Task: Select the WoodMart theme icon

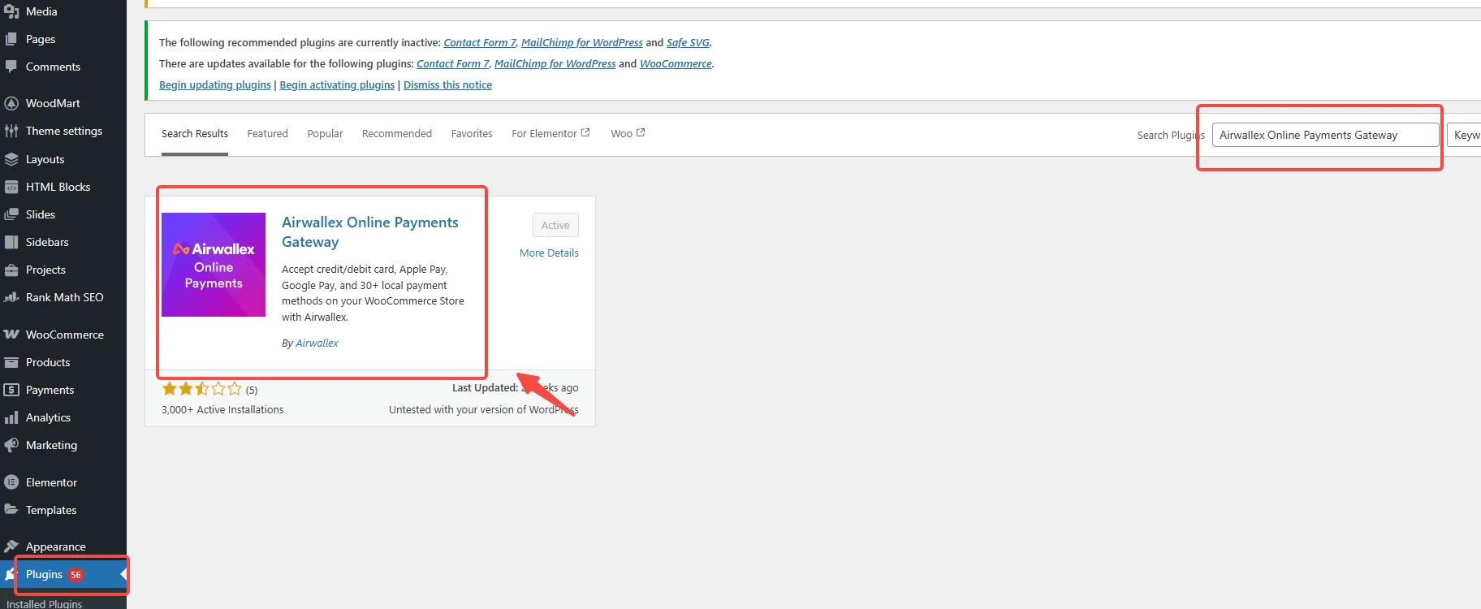Action: [x=11, y=103]
